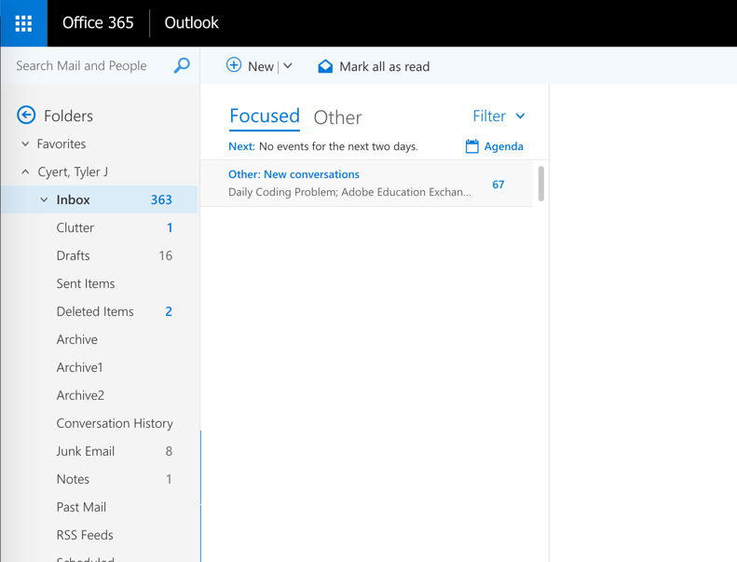Click the New plus-circle icon
This screenshot has width=737, height=562.
tap(234, 65)
